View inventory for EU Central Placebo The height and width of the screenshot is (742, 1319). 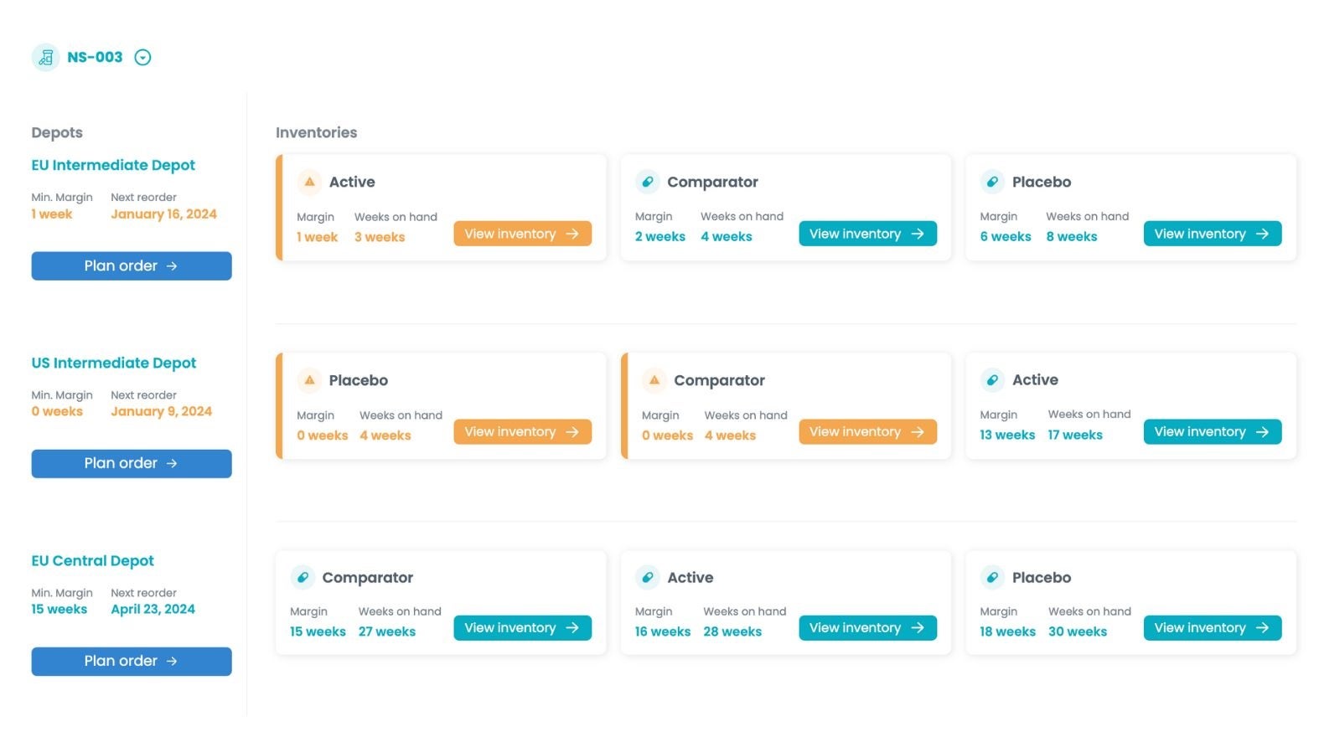pyautogui.click(x=1212, y=628)
